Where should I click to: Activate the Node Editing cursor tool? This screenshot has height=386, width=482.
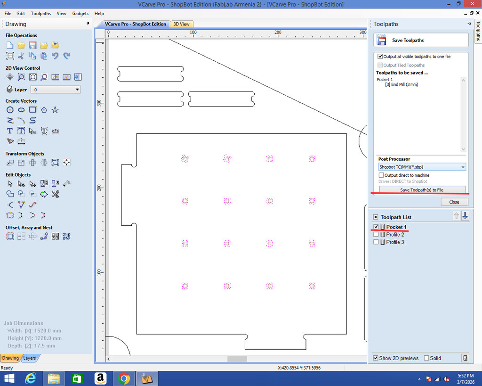tap(21, 184)
